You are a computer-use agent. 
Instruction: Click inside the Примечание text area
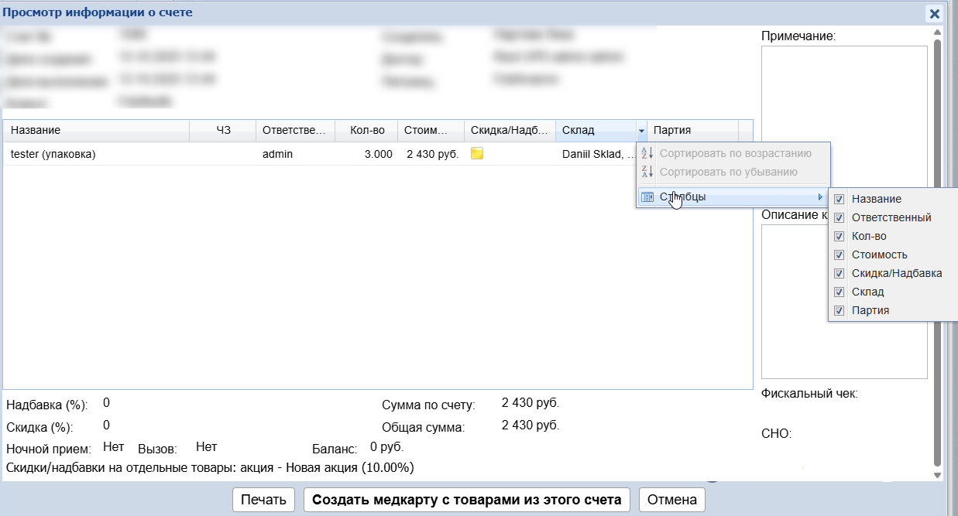pos(844,116)
